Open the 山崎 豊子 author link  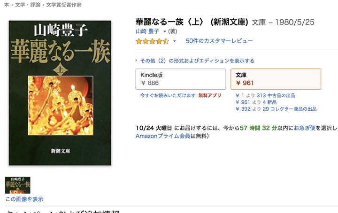[x=147, y=31]
